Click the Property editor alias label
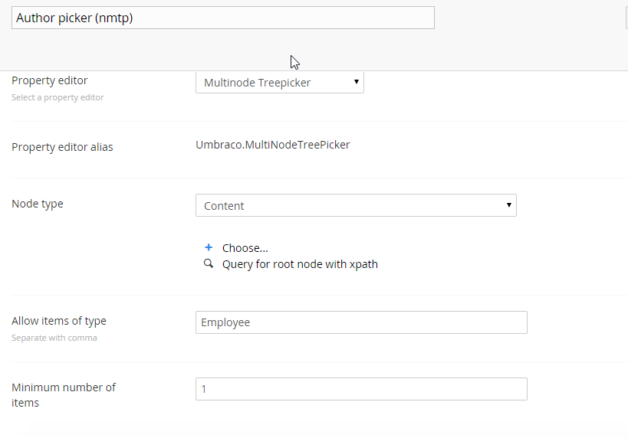Image resolution: width=628 pixels, height=438 pixels. (x=62, y=147)
